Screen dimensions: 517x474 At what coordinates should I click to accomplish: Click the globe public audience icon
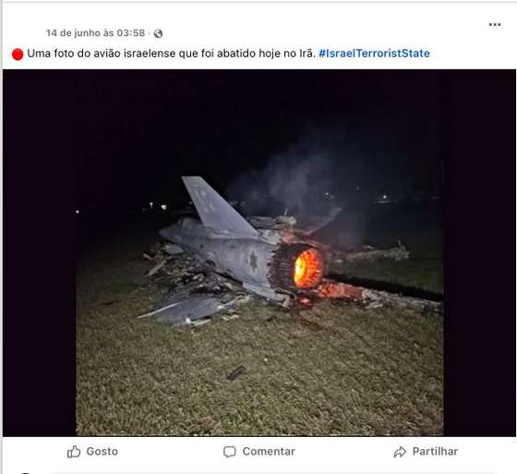(158, 33)
